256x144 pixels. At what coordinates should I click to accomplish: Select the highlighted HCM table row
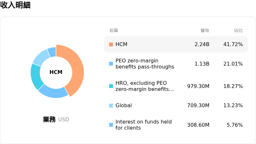(x=176, y=44)
